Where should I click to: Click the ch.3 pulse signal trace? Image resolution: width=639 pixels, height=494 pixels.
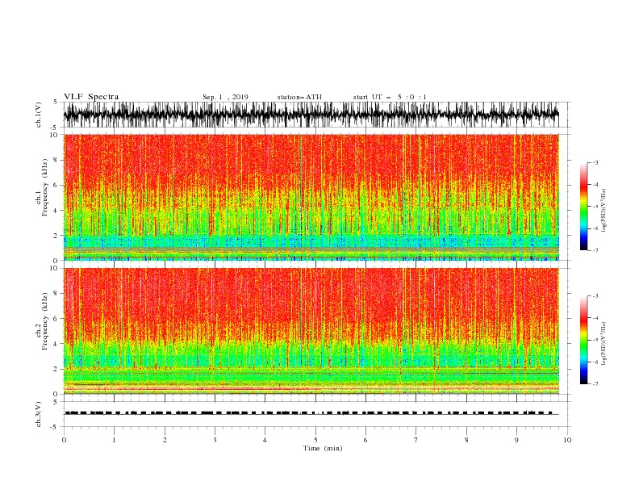311,413
